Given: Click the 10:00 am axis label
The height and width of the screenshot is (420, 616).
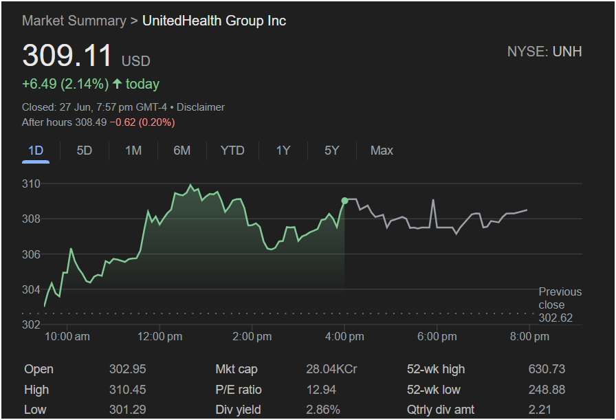Looking at the screenshot, I should [67, 337].
